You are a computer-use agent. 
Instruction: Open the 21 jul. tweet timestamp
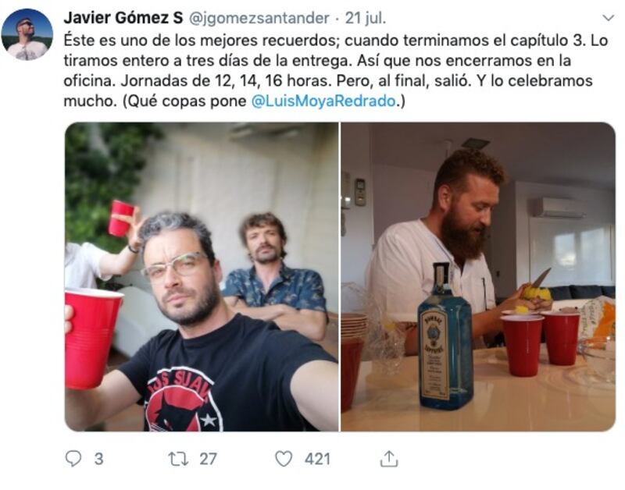(x=365, y=18)
